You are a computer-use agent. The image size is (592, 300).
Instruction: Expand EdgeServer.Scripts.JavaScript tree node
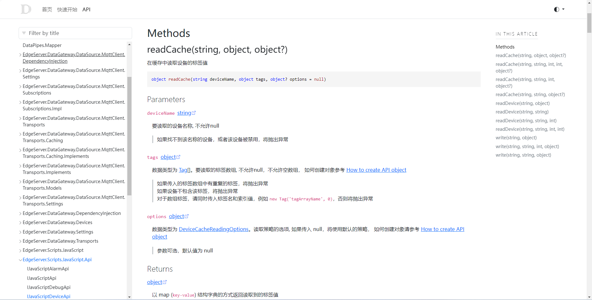[x=20, y=251]
